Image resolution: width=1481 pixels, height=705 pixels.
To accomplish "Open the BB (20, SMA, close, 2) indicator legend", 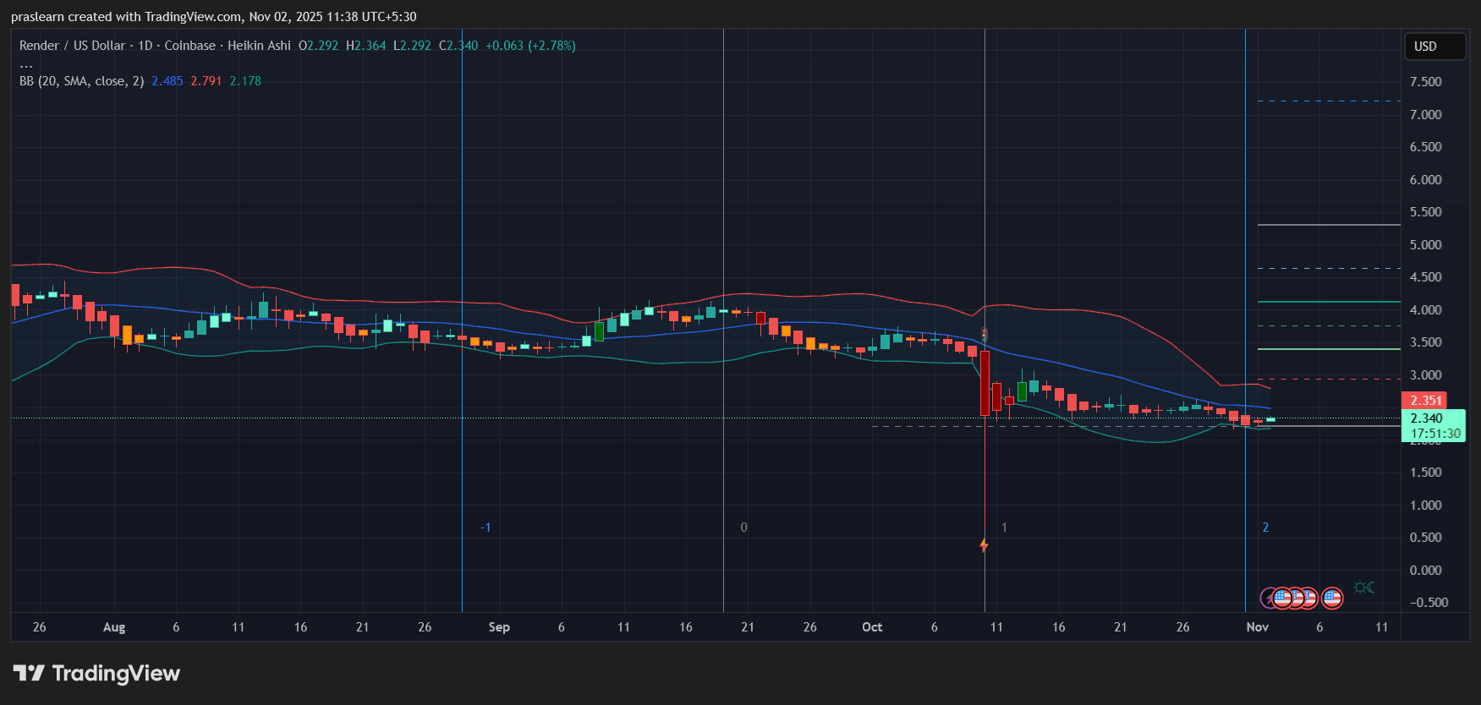I will coord(81,81).
